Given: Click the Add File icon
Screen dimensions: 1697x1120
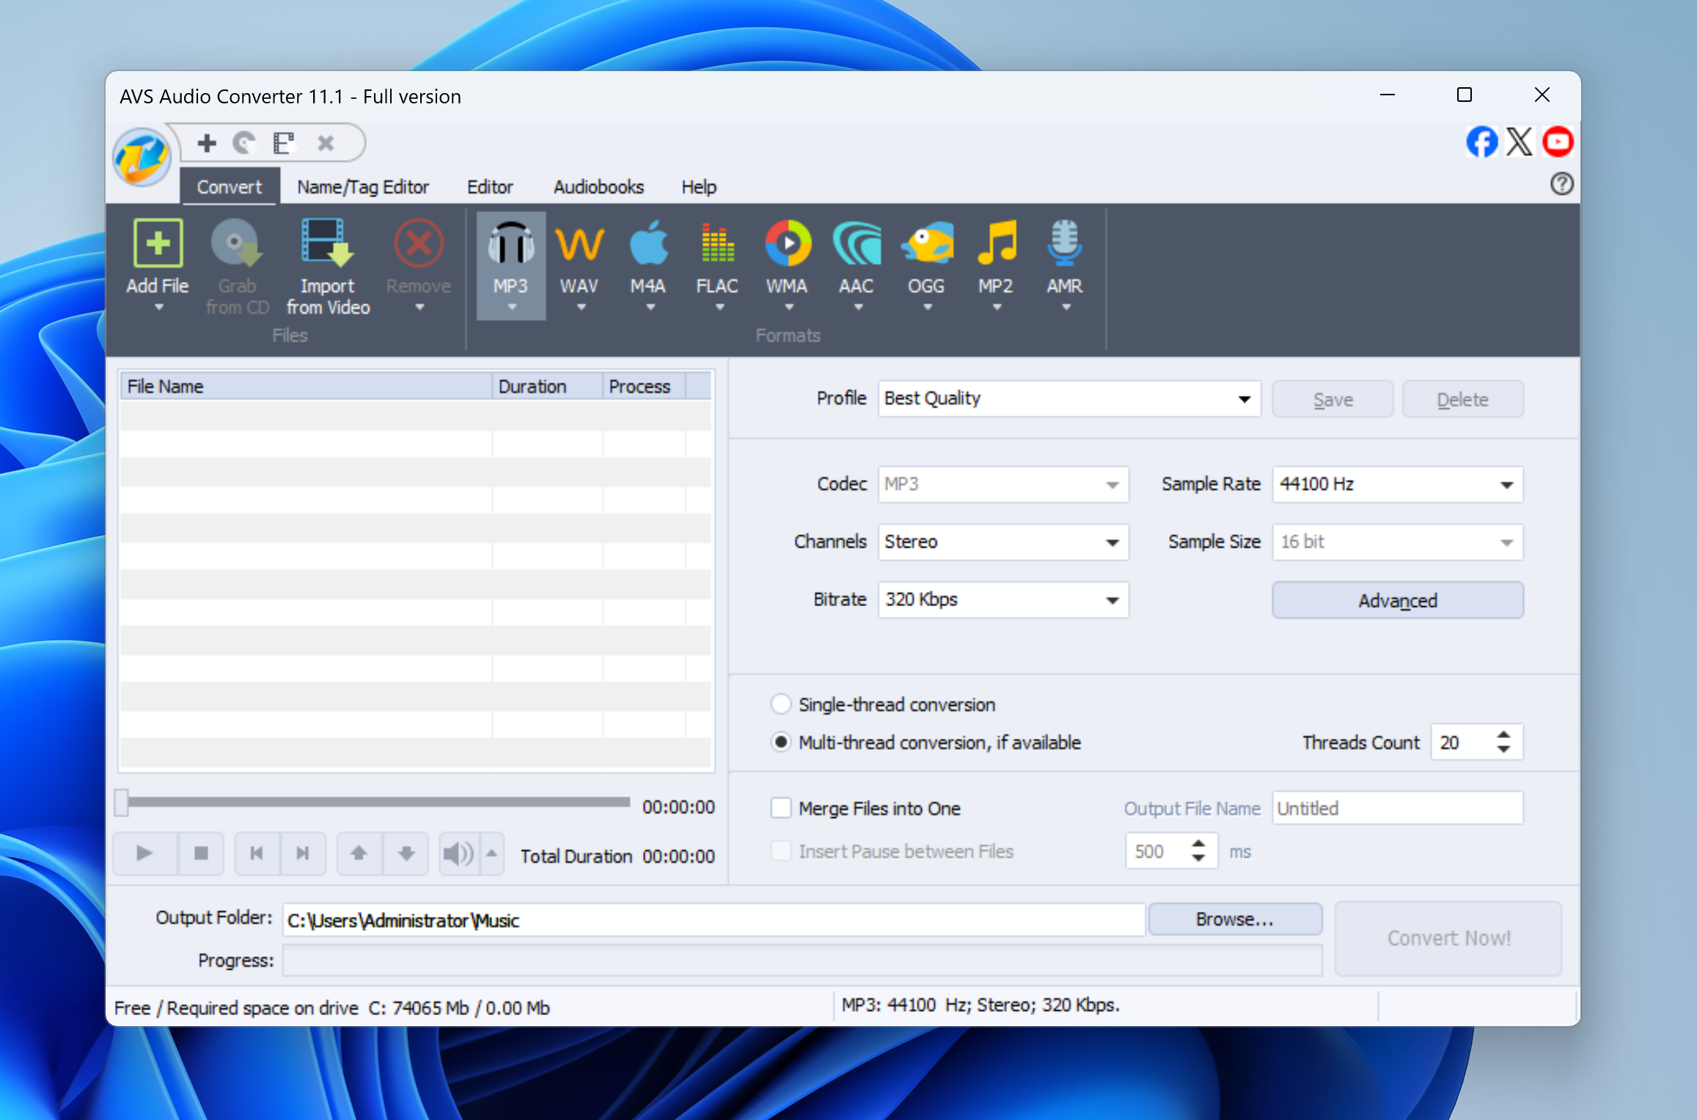Looking at the screenshot, I should (158, 244).
